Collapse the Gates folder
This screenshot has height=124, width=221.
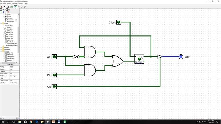(1, 23)
